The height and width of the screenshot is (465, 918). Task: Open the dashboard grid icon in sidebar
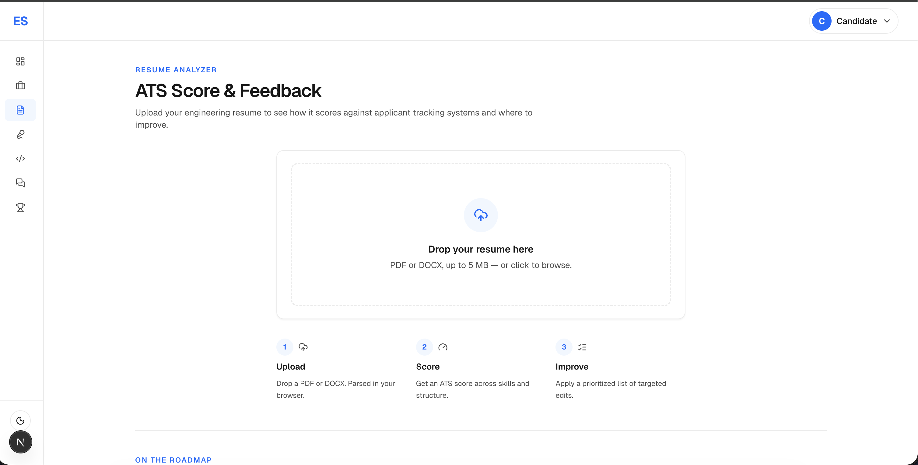[20, 61]
